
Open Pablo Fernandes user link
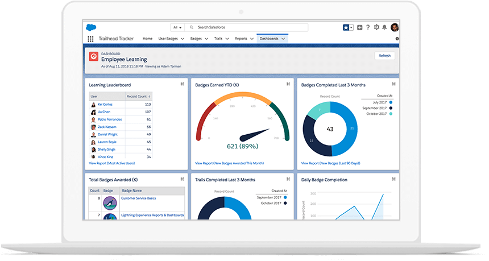[x=110, y=119]
